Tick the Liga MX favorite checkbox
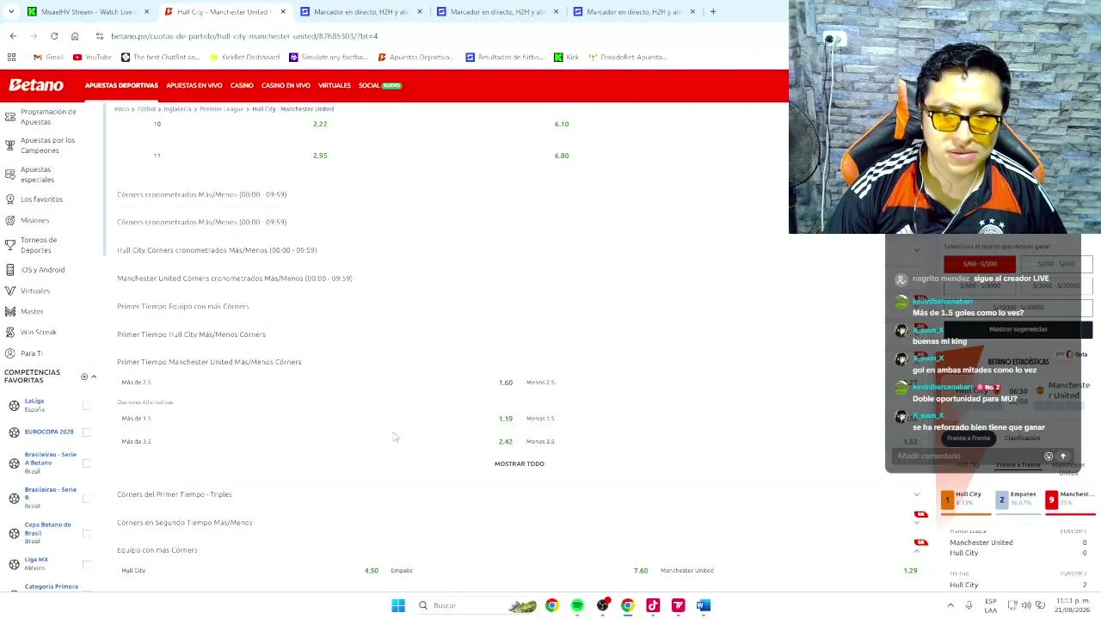The image size is (1101, 619). (86, 564)
